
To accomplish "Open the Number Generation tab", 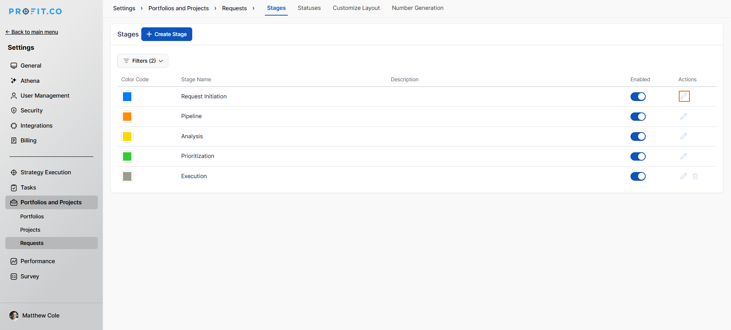I will (417, 8).
